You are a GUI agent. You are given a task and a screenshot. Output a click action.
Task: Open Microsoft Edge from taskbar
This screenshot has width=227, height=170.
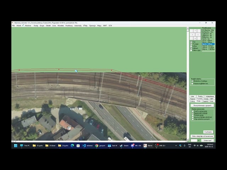click(x=72, y=146)
